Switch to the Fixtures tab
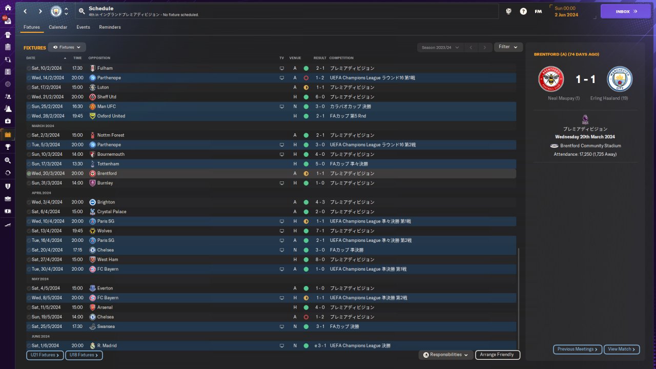Image resolution: width=656 pixels, height=369 pixels. (x=32, y=27)
